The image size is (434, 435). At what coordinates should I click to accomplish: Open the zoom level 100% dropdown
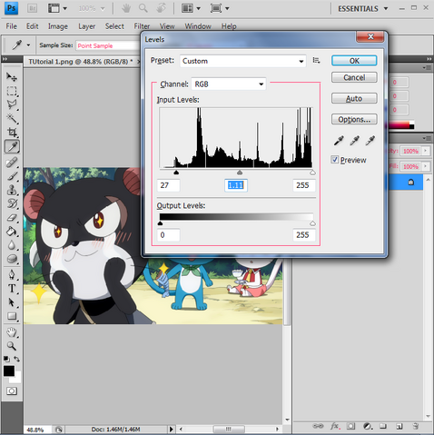(x=92, y=8)
